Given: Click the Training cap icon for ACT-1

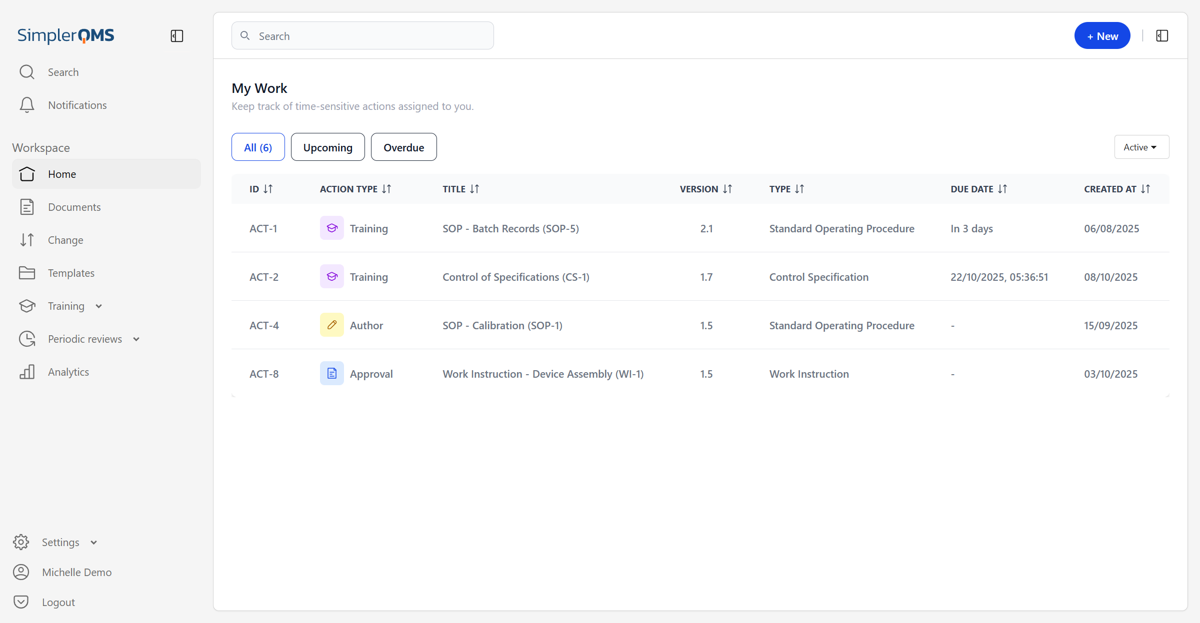Looking at the screenshot, I should pyautogui.click(x=331, y=228).
